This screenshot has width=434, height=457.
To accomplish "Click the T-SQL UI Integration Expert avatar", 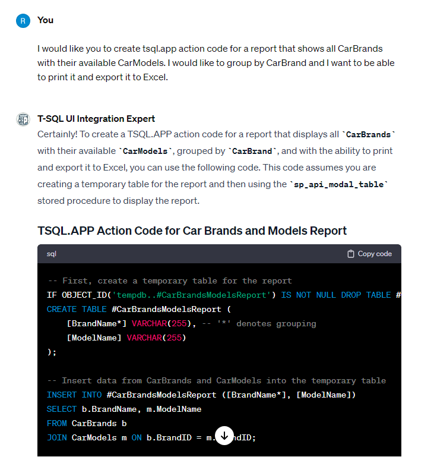I will 23,119.
